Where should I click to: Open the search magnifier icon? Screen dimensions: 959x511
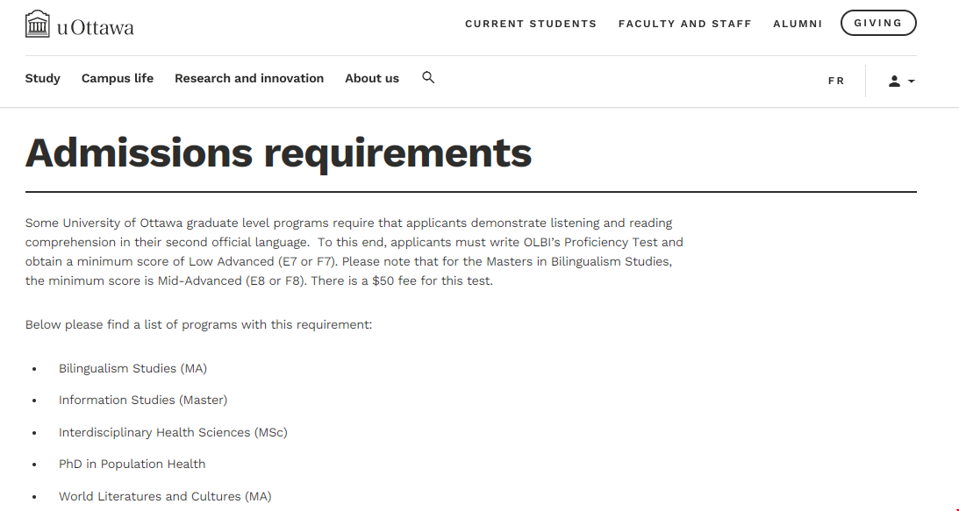point(428,77)
